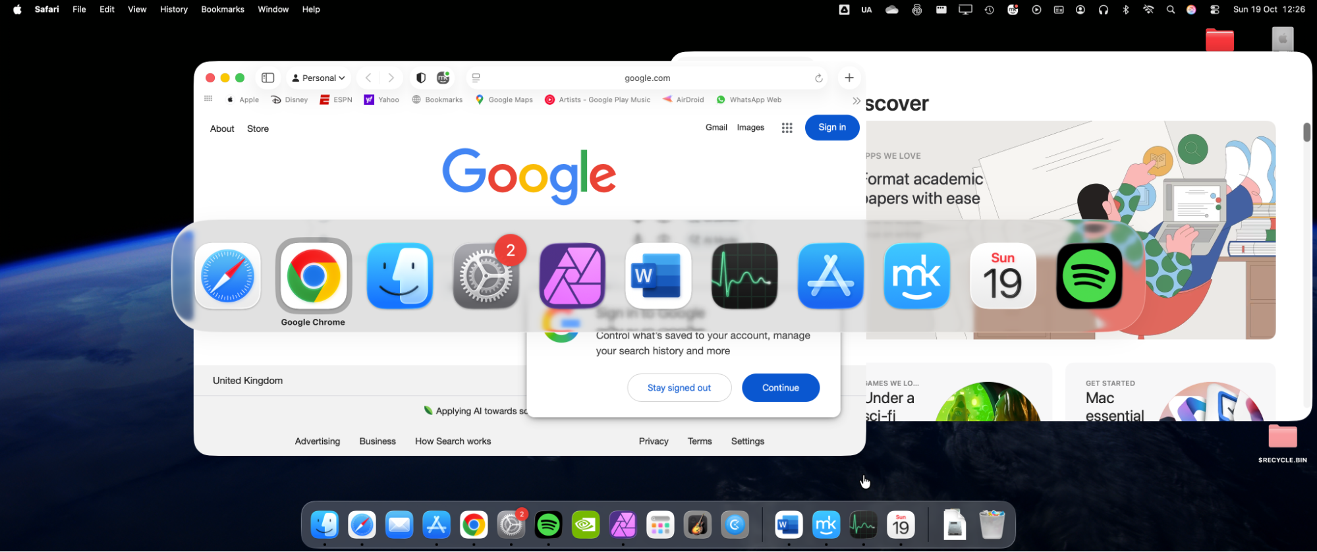Open the AirDroid bookmark
This screenshot has width=1317, height=552.
point(683,99)
